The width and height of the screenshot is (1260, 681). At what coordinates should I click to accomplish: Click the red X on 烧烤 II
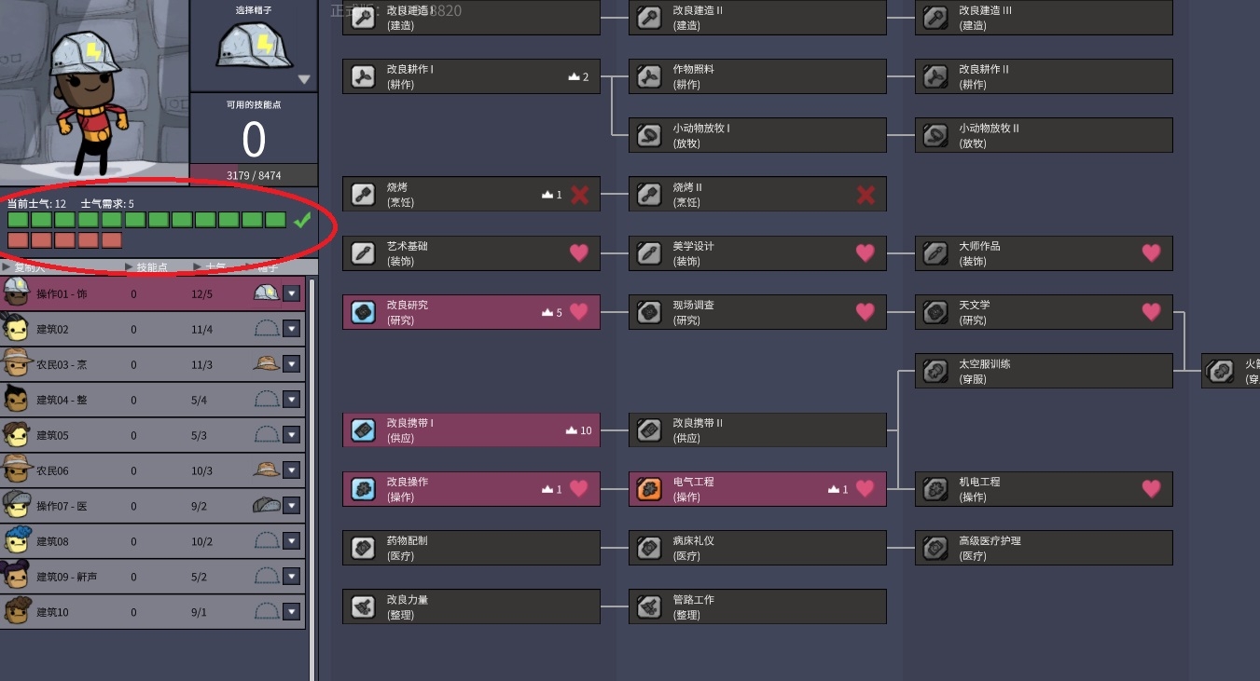tap(865, 195)
